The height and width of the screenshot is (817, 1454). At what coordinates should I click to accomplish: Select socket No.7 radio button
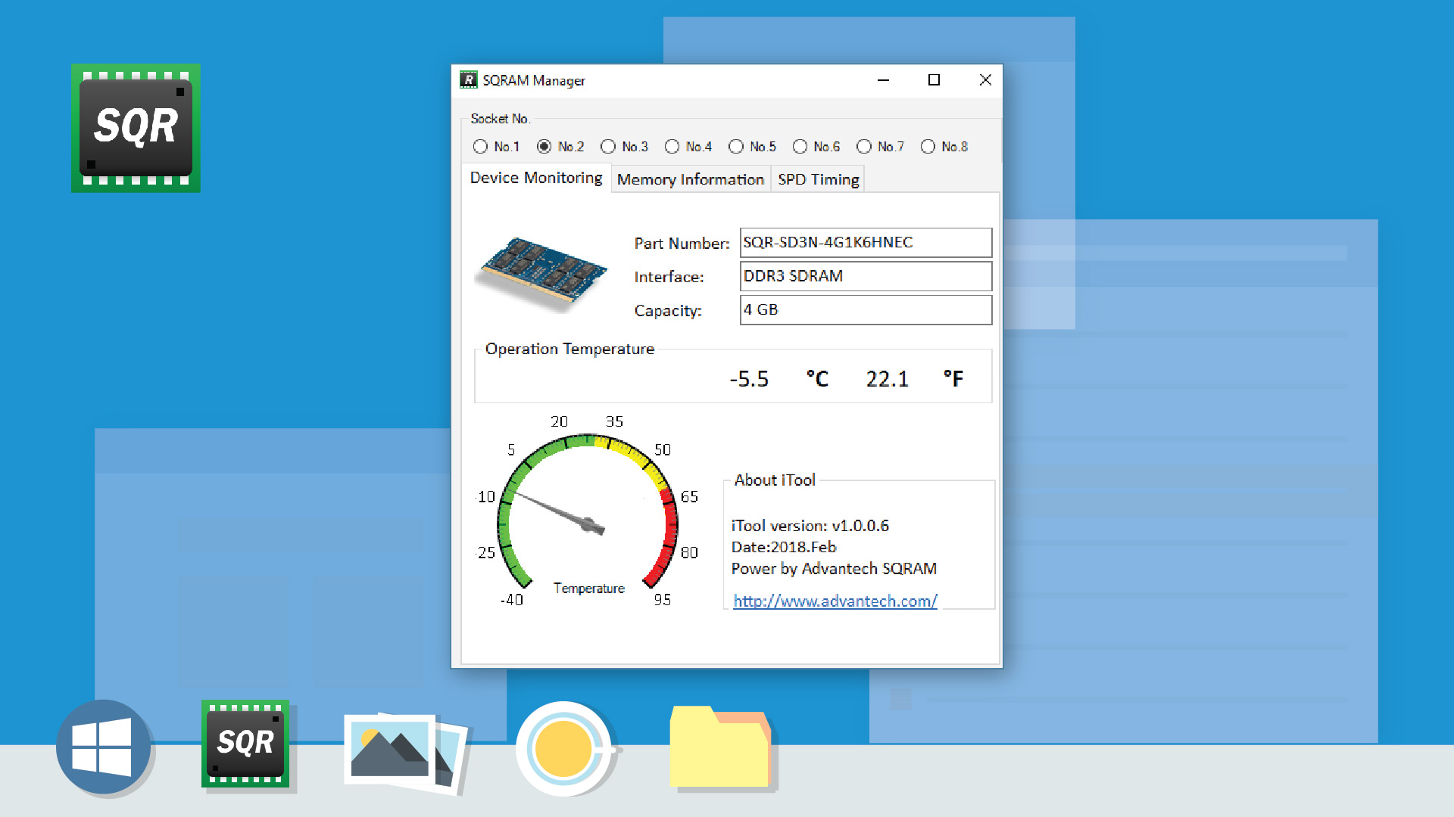click(864, 147)
